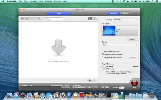Click the disc space usage bar

(x=41, y=88)
